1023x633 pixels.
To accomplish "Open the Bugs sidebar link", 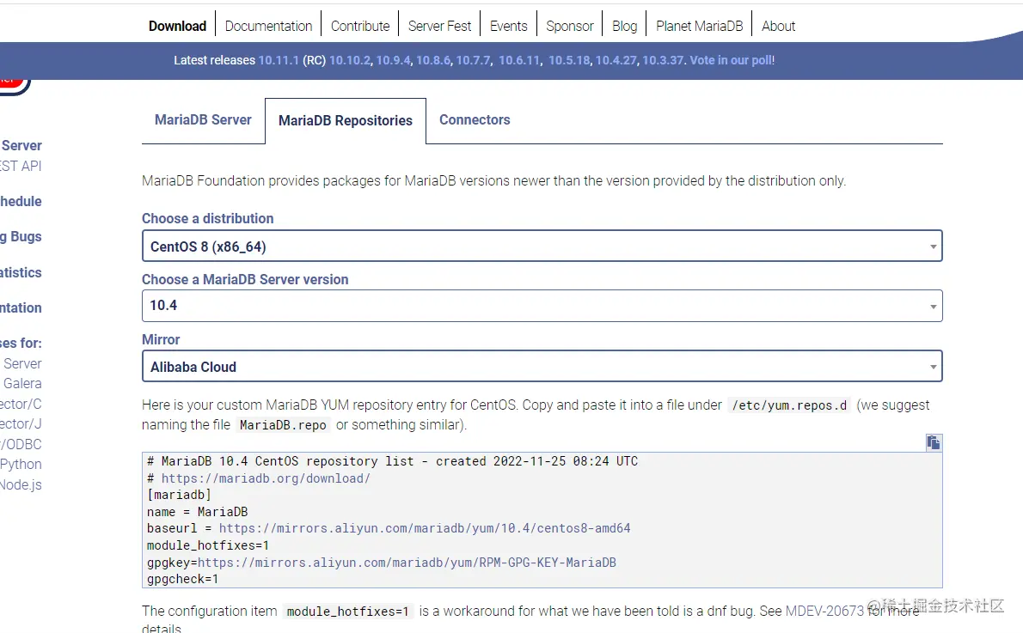I will pos(21,236).
